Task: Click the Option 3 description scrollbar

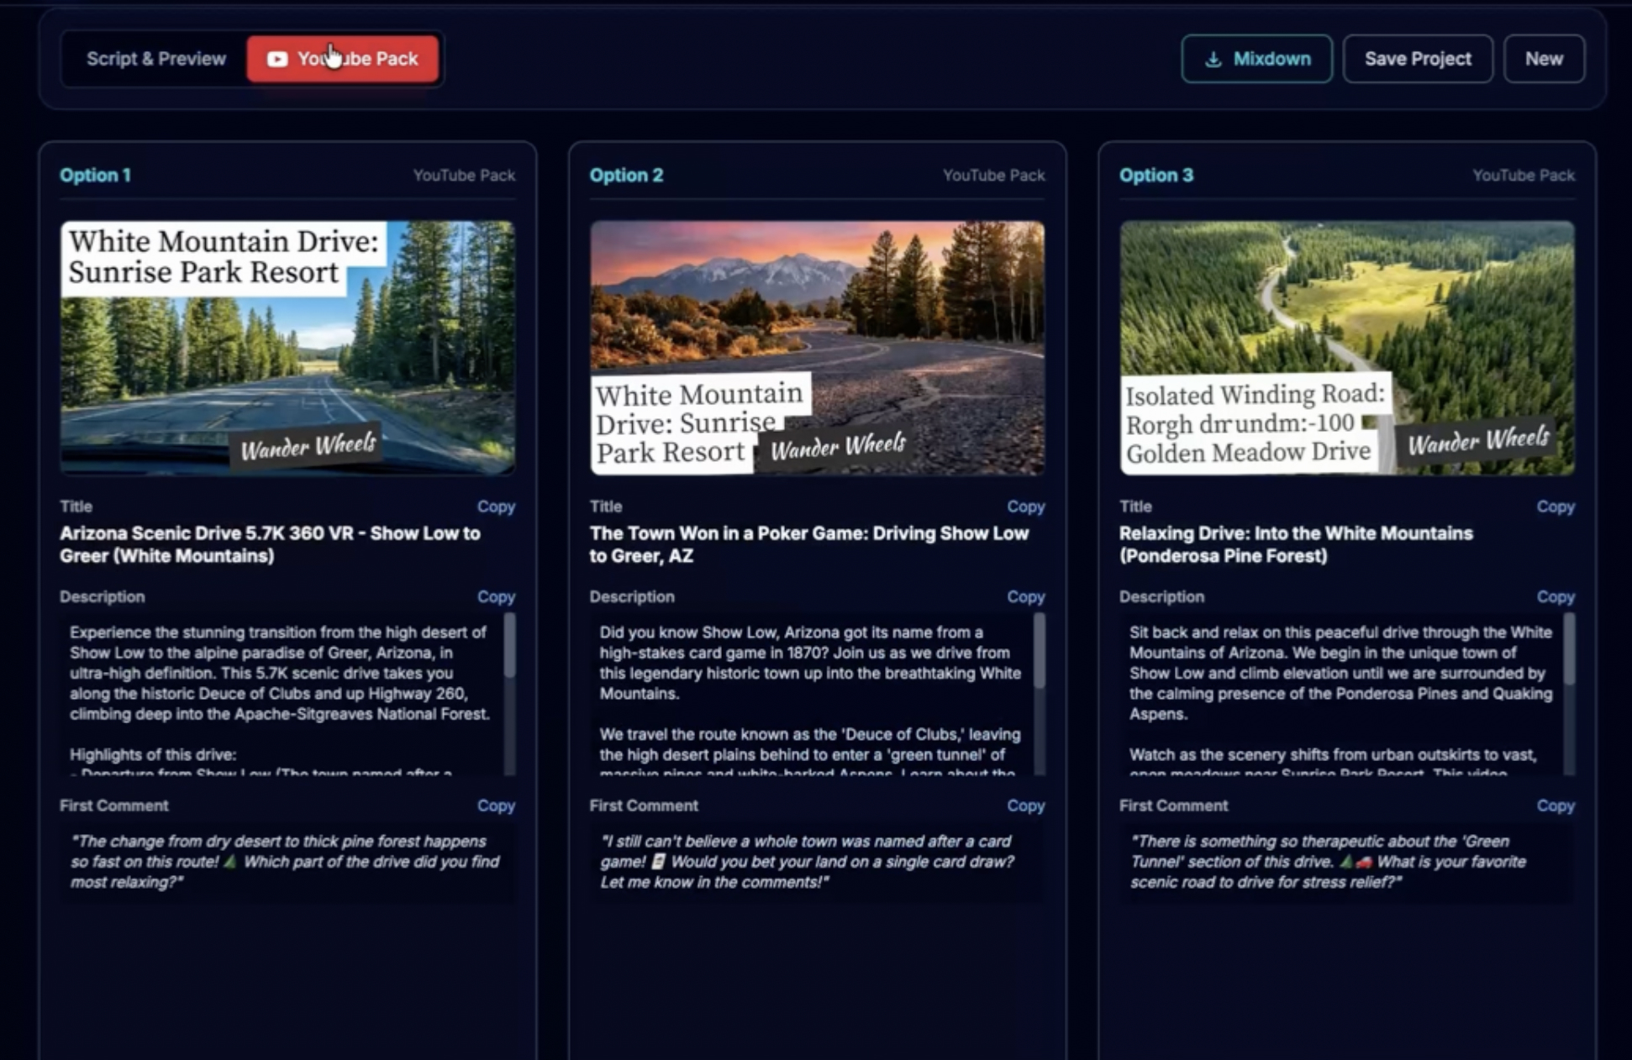Action: click(1568, 648)
